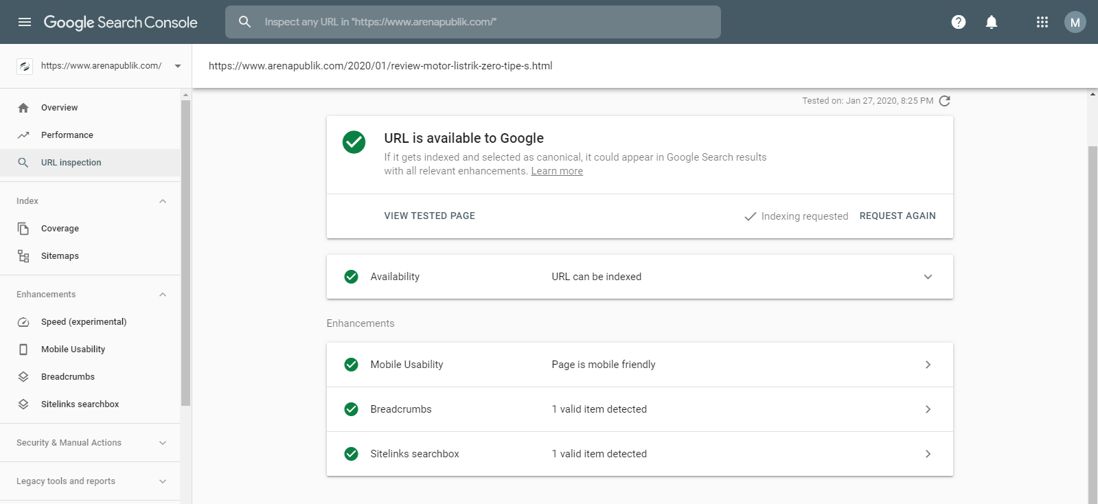Click the Coverage pages icon
The width and height of the screenshot is (1098, 504).
[23, 229]
